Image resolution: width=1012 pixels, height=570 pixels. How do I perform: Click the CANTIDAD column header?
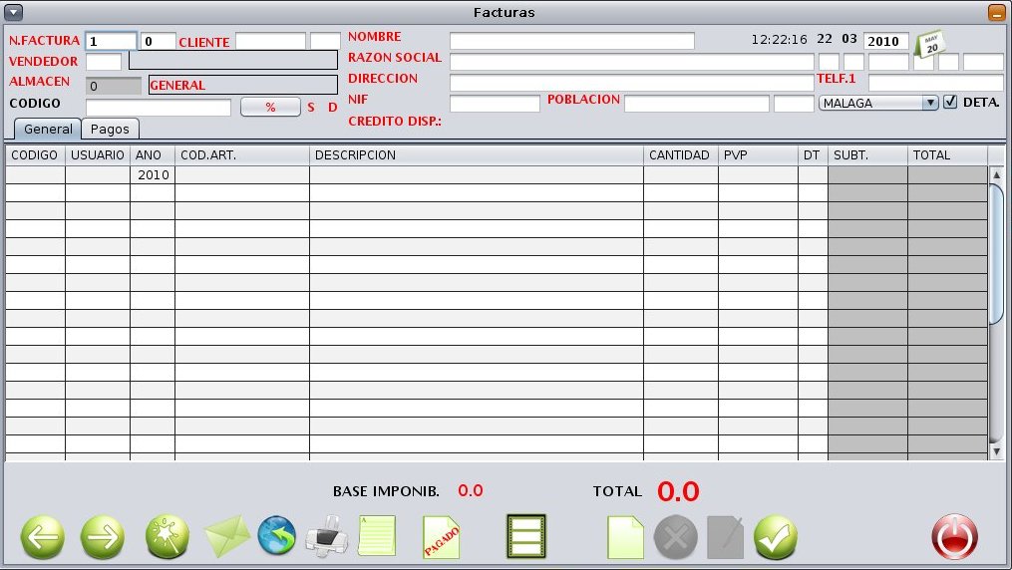(681, 155)
